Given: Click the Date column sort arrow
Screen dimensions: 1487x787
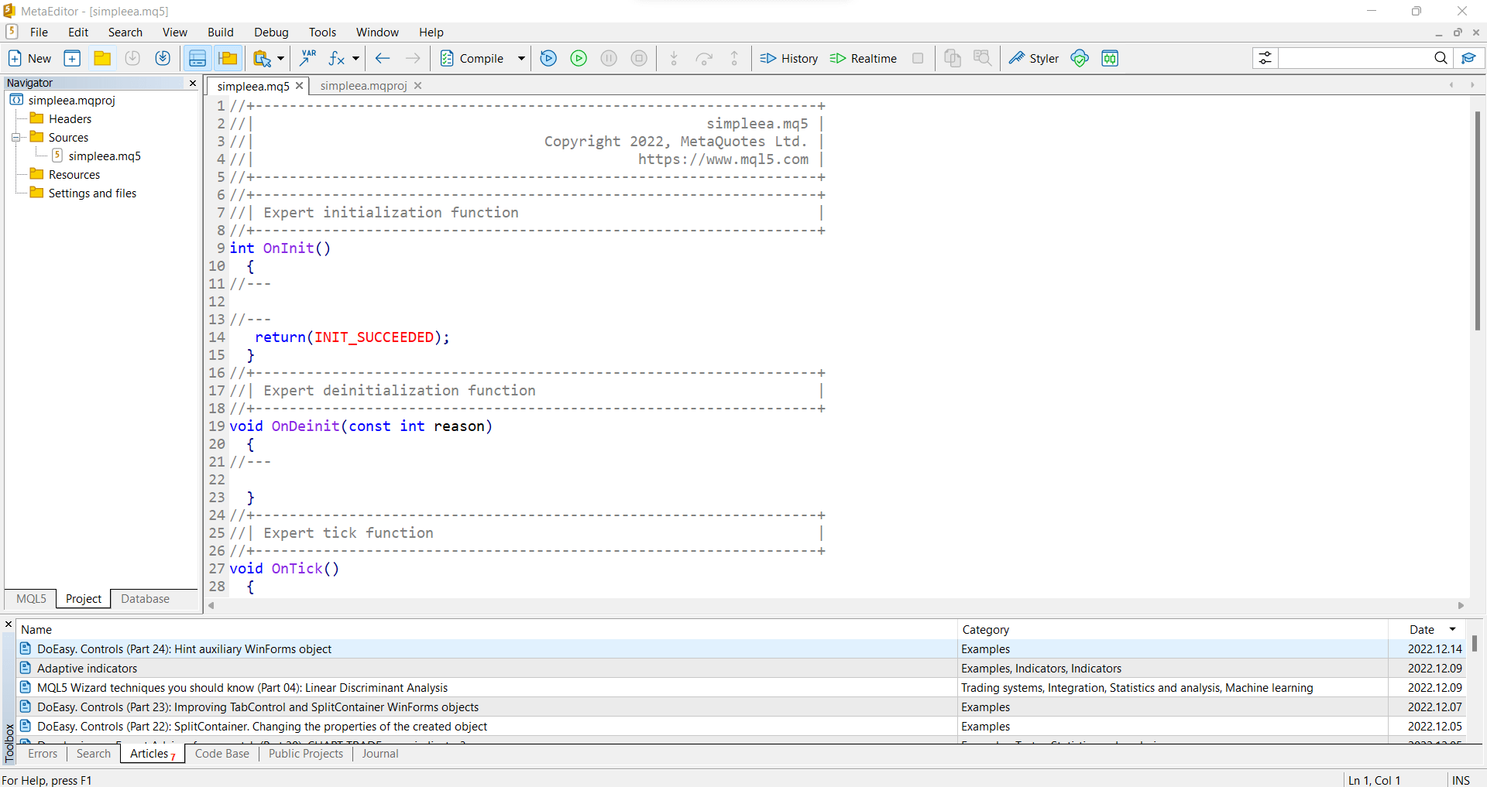Looking at the screenshot, I should tap(1452, 629).
